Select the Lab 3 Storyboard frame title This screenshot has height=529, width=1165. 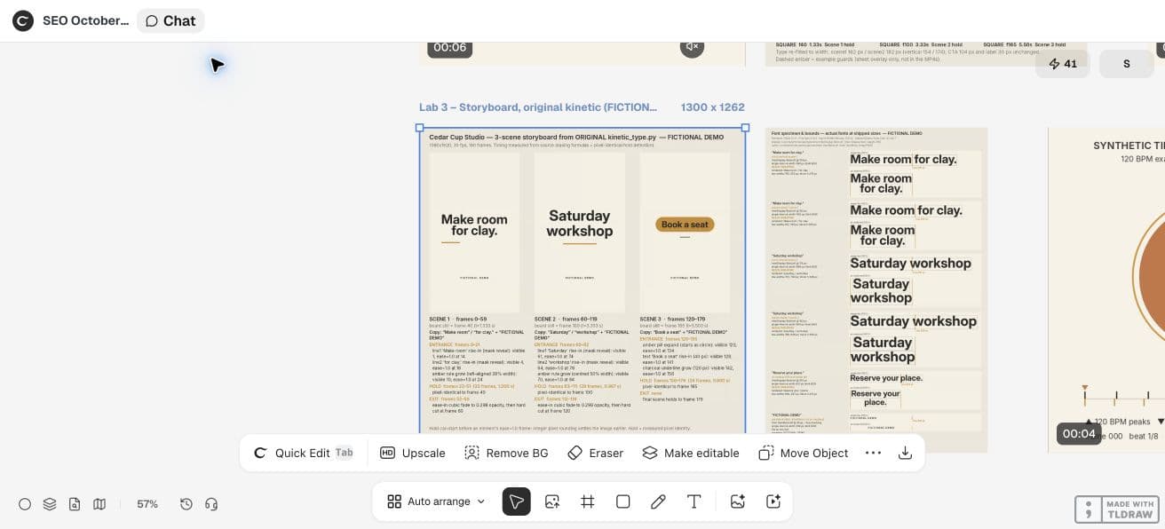[538, 107]
